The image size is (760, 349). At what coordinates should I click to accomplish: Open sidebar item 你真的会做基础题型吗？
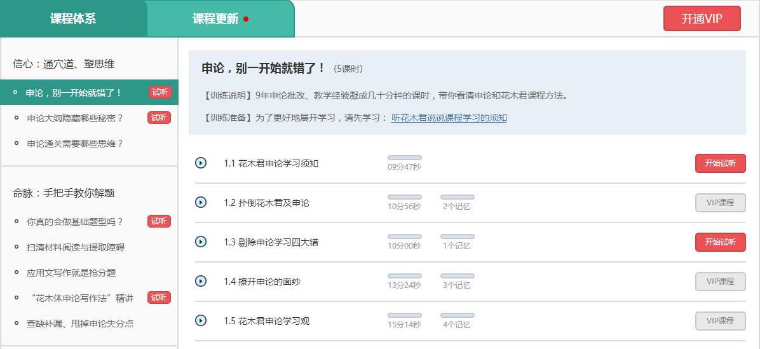pos(75,221)
